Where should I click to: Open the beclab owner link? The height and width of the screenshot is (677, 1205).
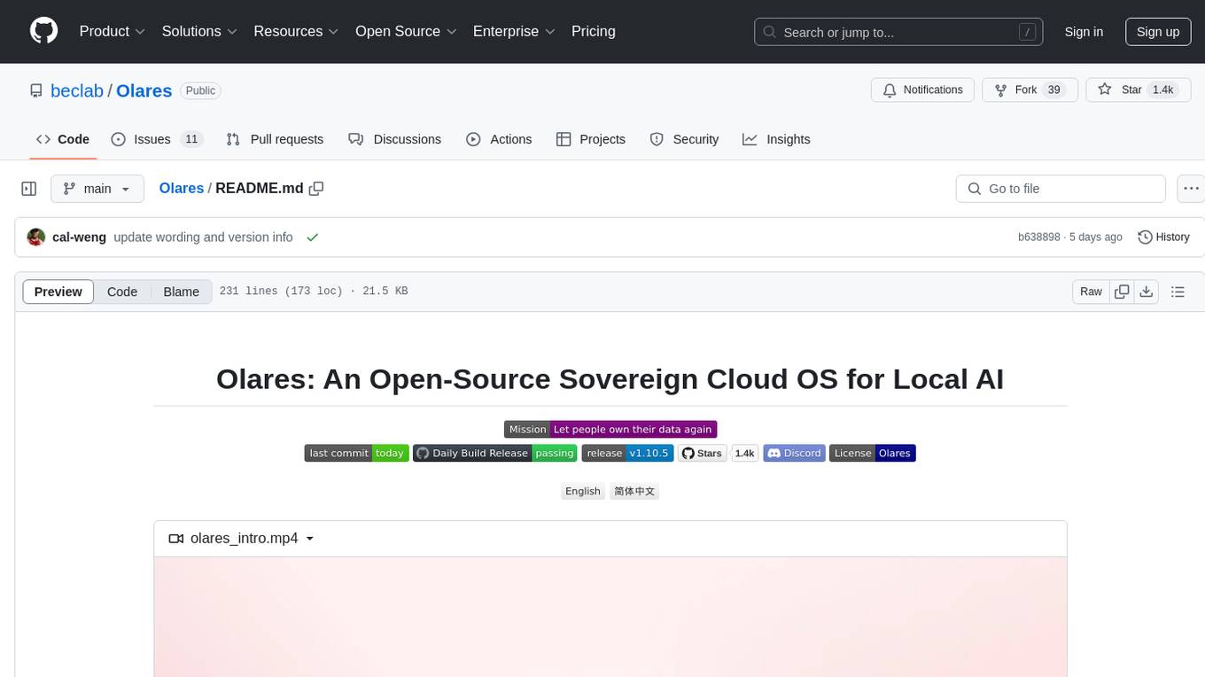(77, 90)
